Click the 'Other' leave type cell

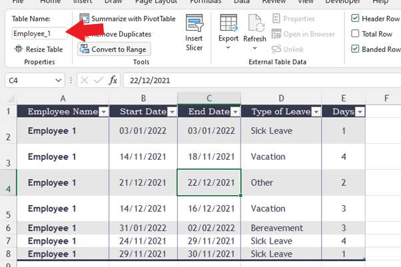point(281,182)
